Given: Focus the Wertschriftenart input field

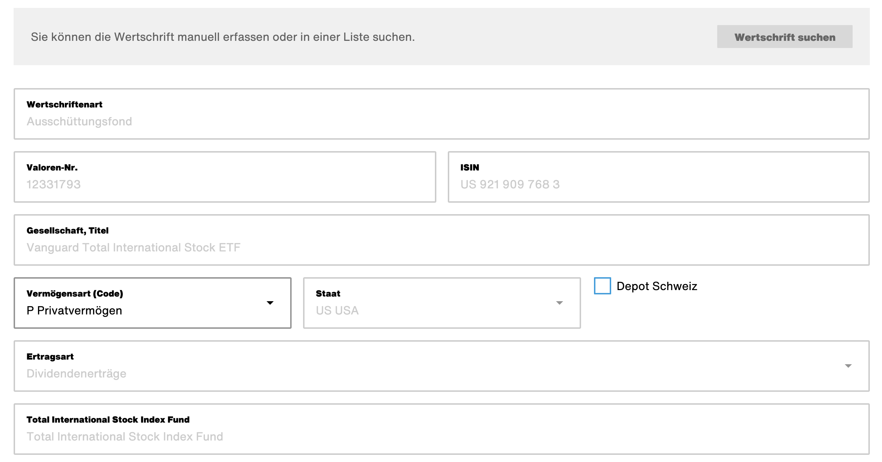Looking at the screenshot, I should coord(442,114).
